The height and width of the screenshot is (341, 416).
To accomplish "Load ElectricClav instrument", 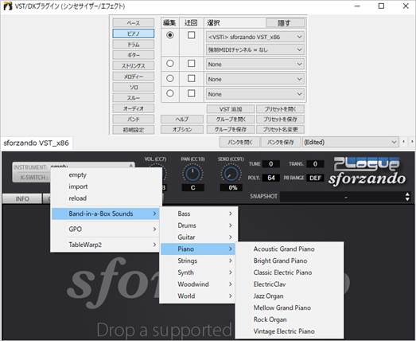I will tap(290, 284).
